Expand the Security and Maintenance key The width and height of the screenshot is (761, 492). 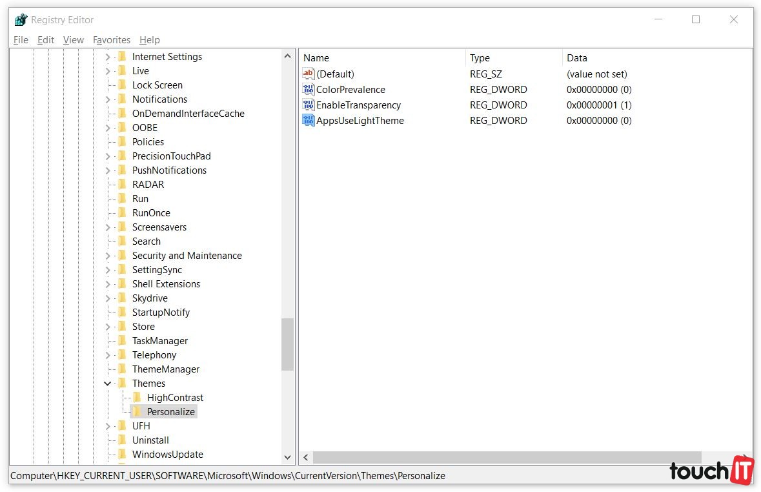108,256
